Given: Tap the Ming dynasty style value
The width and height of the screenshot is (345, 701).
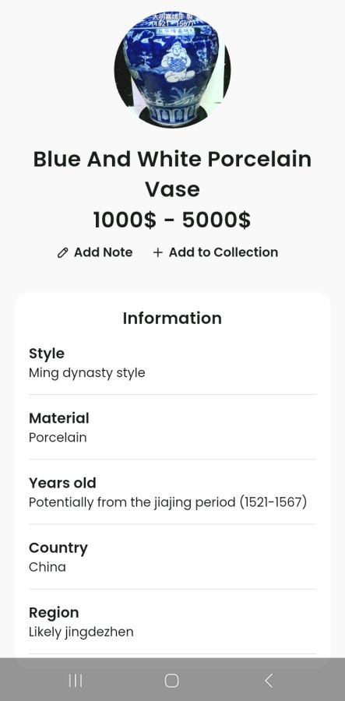Looking at the screenshot, I should tap(87, 373).
